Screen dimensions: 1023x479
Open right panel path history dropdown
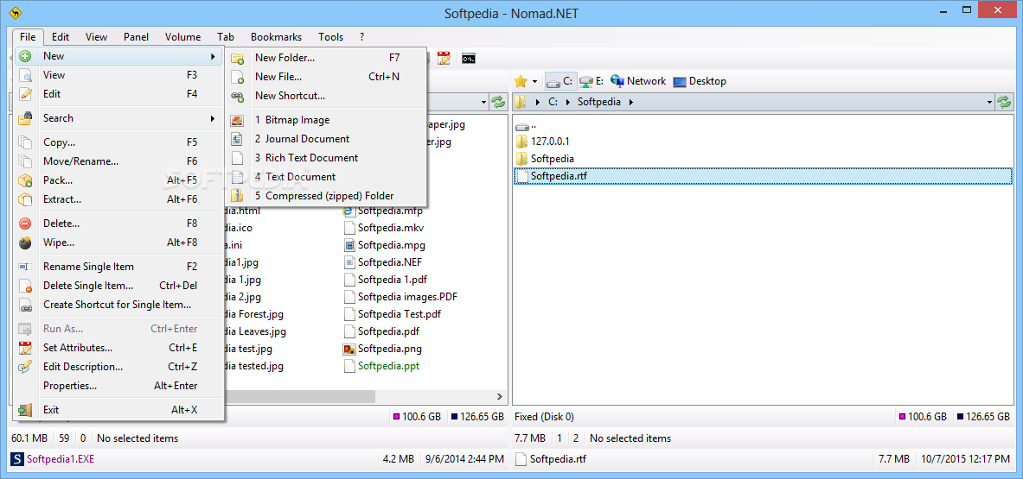pos(991,102)
